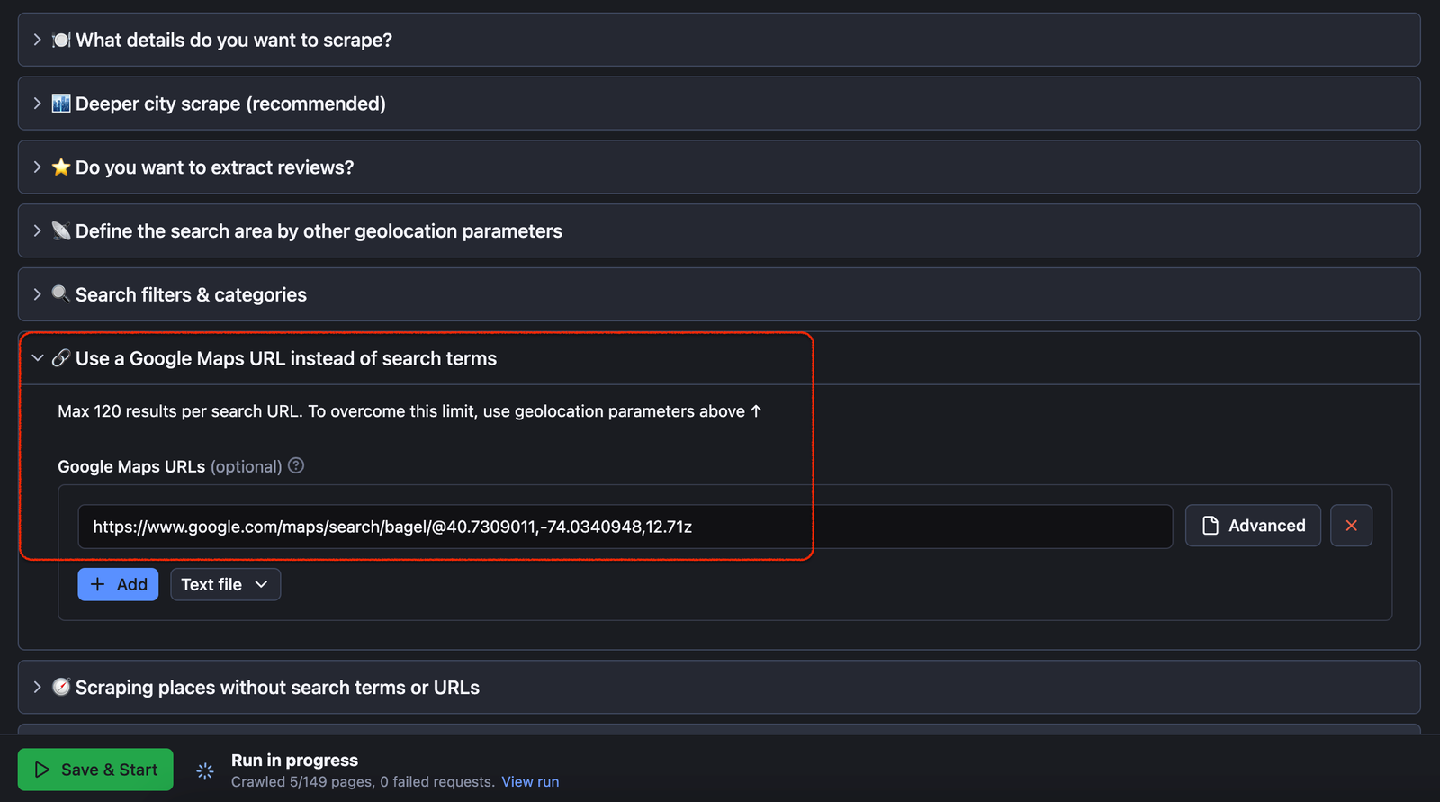1440x802 pixels.
Task: Click the blue Add button
Action: (x=118, y=584)
